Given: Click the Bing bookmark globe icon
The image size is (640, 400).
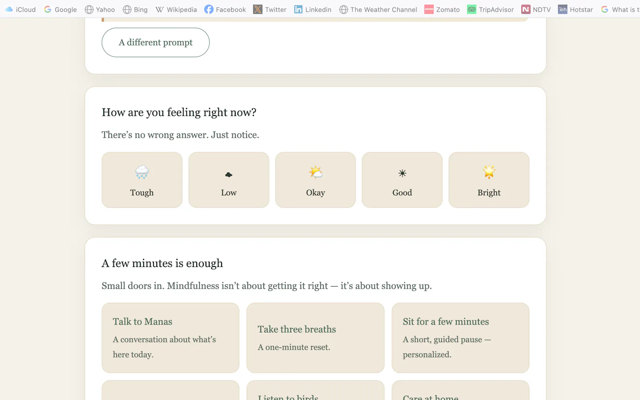Looking at the screenshot, I should pos(127,9).
